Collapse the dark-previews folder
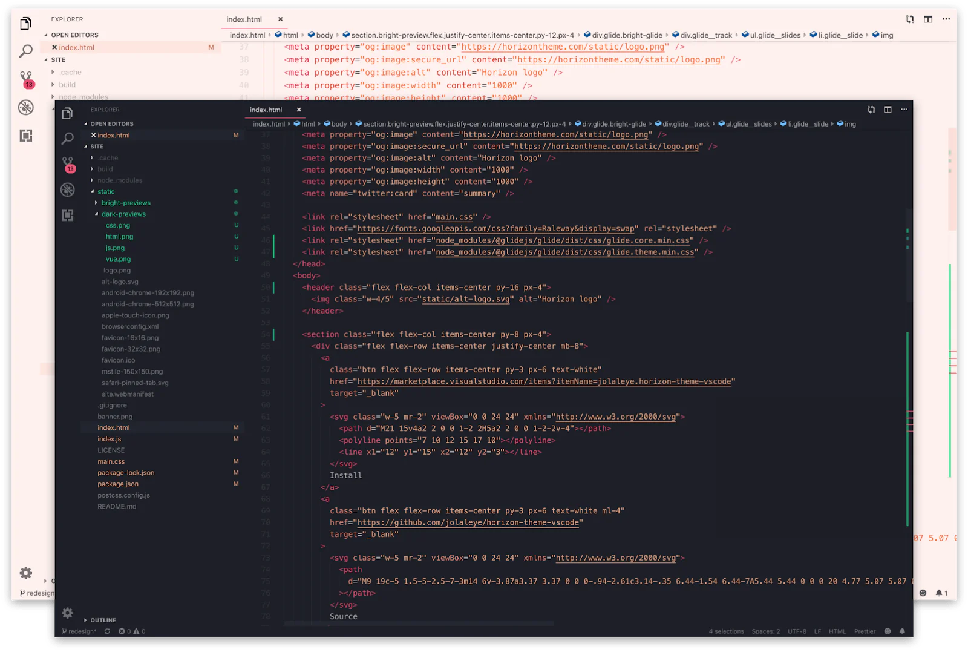Image resolution: width=968 pixels, height=652 pixels. tap(123, 214)
